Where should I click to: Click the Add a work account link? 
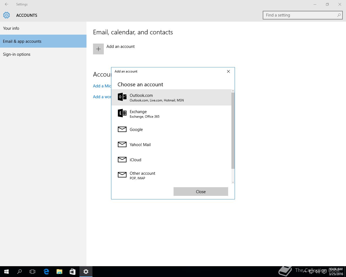tap(102, 97)
